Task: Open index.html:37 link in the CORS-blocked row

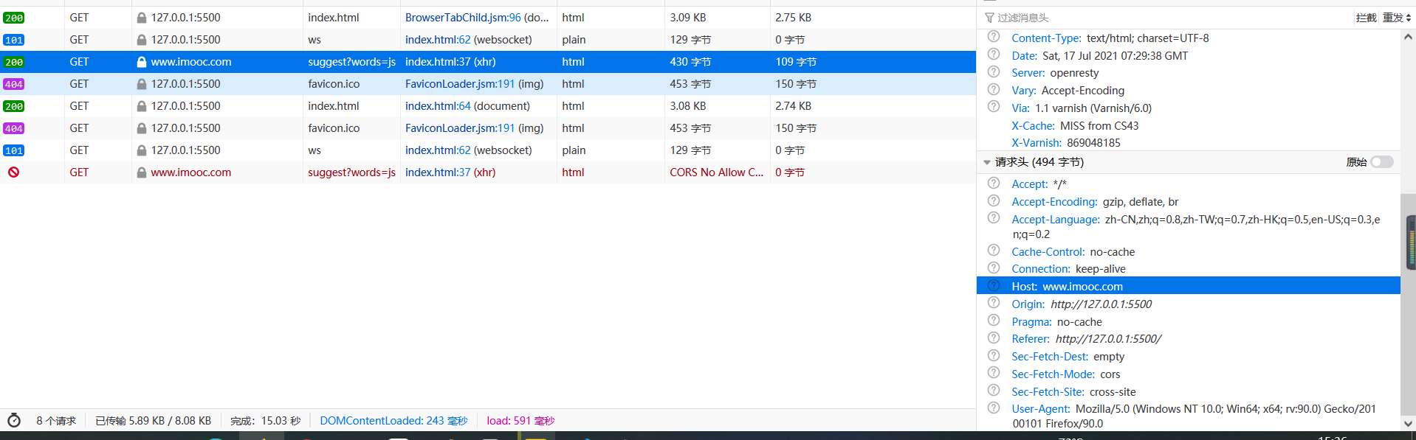Action: [438, 172]
